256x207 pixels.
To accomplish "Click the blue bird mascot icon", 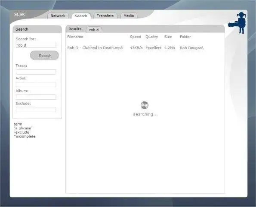I will pyautogui.click(x=237, y=23).
